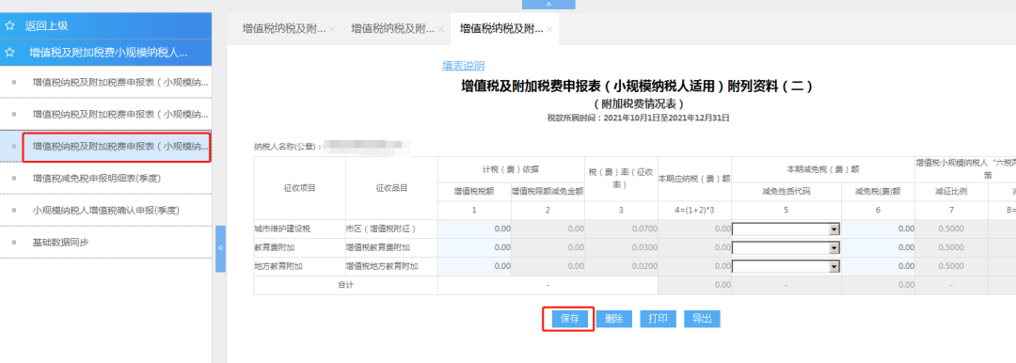This screenshot has width=1016, height=363.
Task: Click the star icon beside 返回上级
Action: click(x=9, y=26)
